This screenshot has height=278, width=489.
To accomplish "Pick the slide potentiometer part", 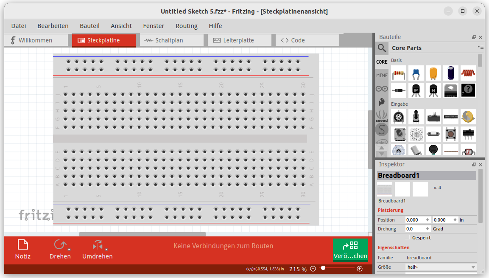I will point(433,117).
